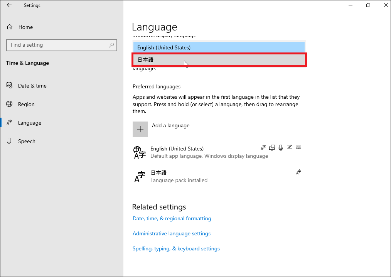The height and width of the screenshot is (277, 391).
Task: Click 日本語 row display language feature icon
Action: [x=298, y=172]
